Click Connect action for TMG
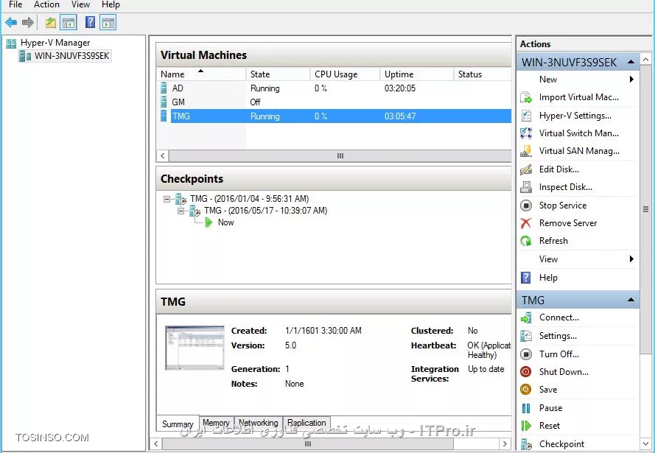 (559, 317)
